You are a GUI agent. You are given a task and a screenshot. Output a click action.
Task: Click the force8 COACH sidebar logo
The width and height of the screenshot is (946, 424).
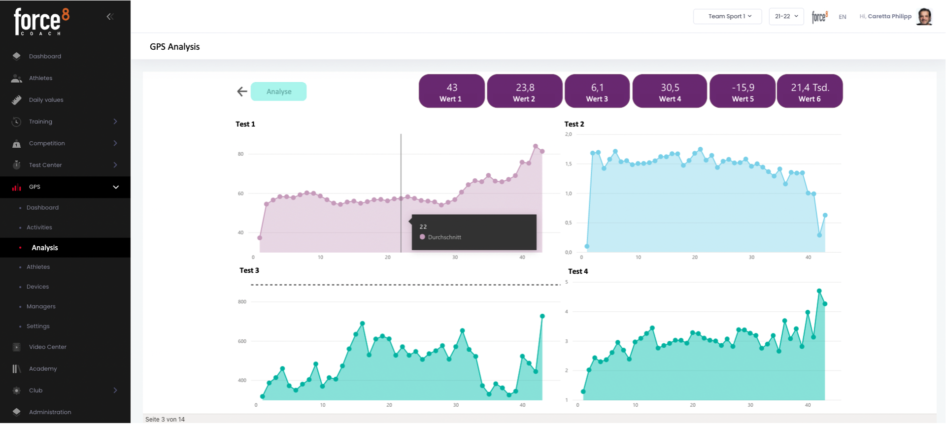click(x=42, y=22)
